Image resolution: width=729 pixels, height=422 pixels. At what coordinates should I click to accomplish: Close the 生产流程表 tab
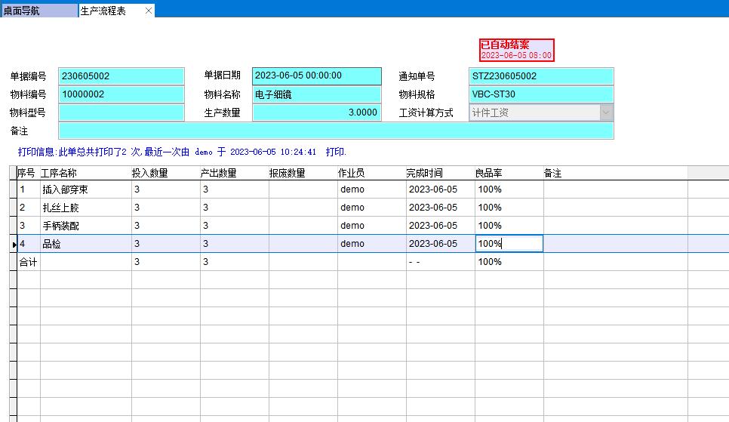point(149,11)
